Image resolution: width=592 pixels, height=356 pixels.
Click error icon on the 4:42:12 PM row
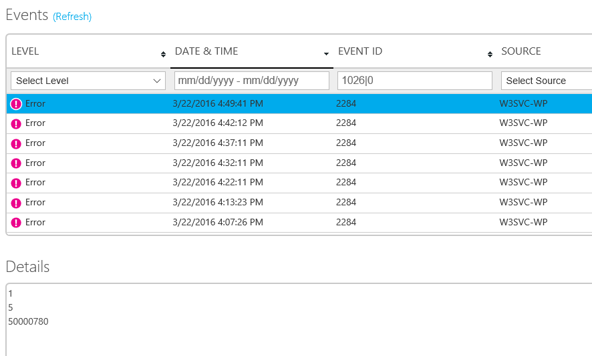(x=17, y=123)
